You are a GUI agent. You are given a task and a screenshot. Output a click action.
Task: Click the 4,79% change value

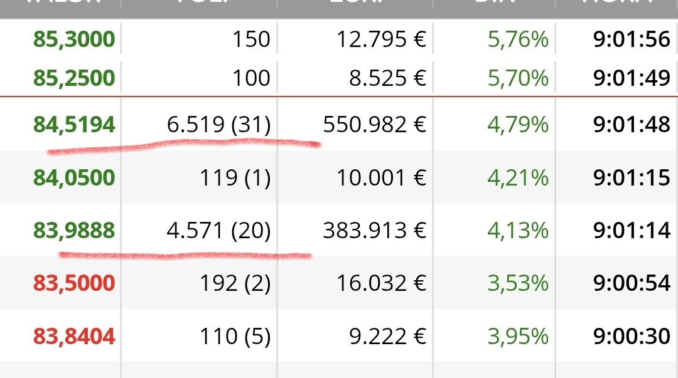click(x=518, y=125)
